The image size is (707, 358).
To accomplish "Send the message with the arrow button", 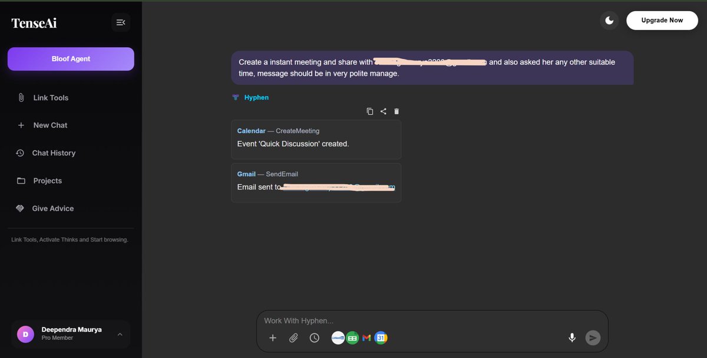I will pos(593,337).
